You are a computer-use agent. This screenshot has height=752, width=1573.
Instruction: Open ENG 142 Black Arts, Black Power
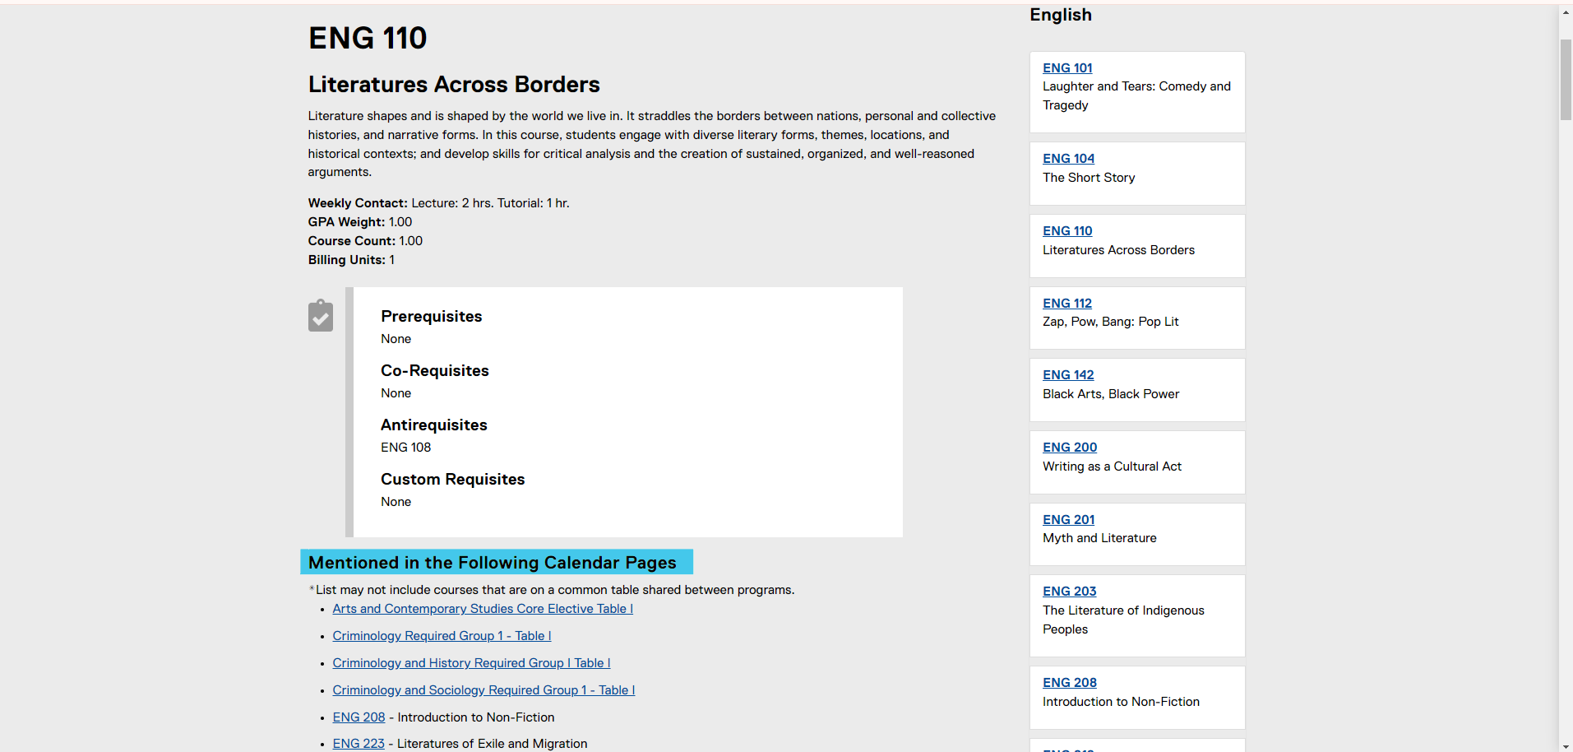(x=1068, y=375)
